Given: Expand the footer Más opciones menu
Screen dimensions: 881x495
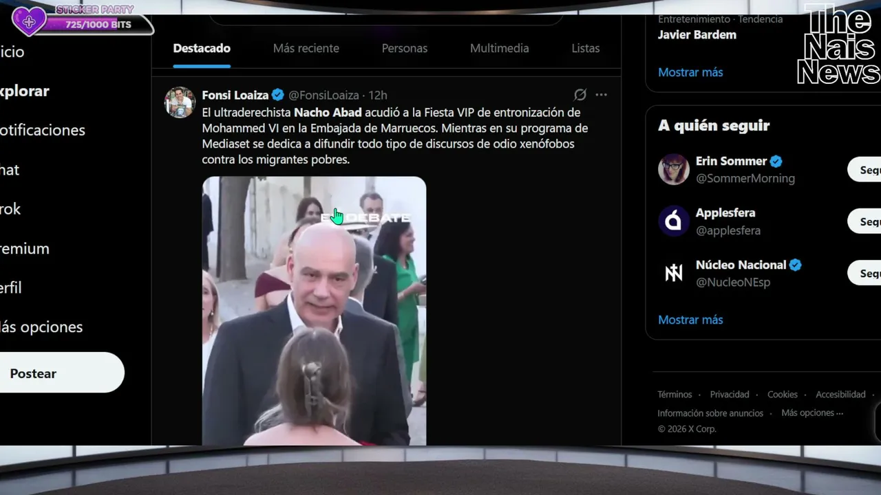Looking at the screenshot, I should [812, 413].
